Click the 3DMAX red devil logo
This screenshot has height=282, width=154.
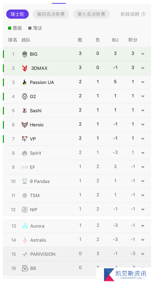(25, 68)
